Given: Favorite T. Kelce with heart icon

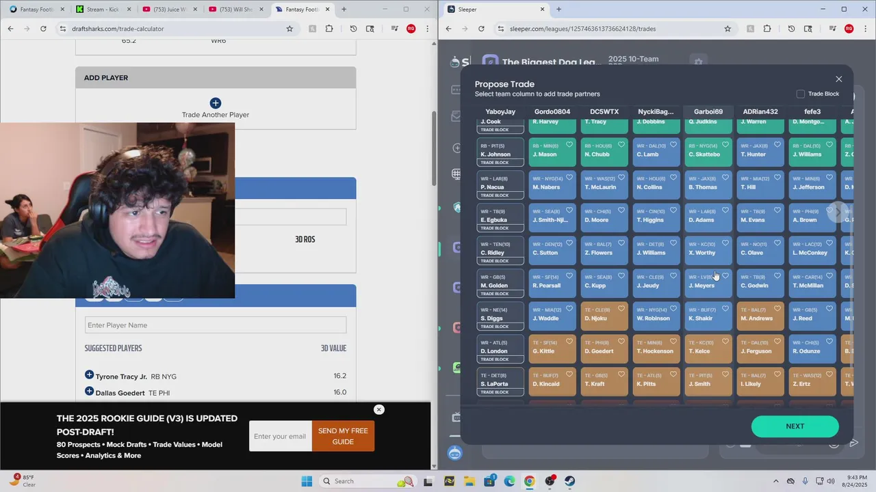Looking at the screenshot, I should [x=725, y=342].
